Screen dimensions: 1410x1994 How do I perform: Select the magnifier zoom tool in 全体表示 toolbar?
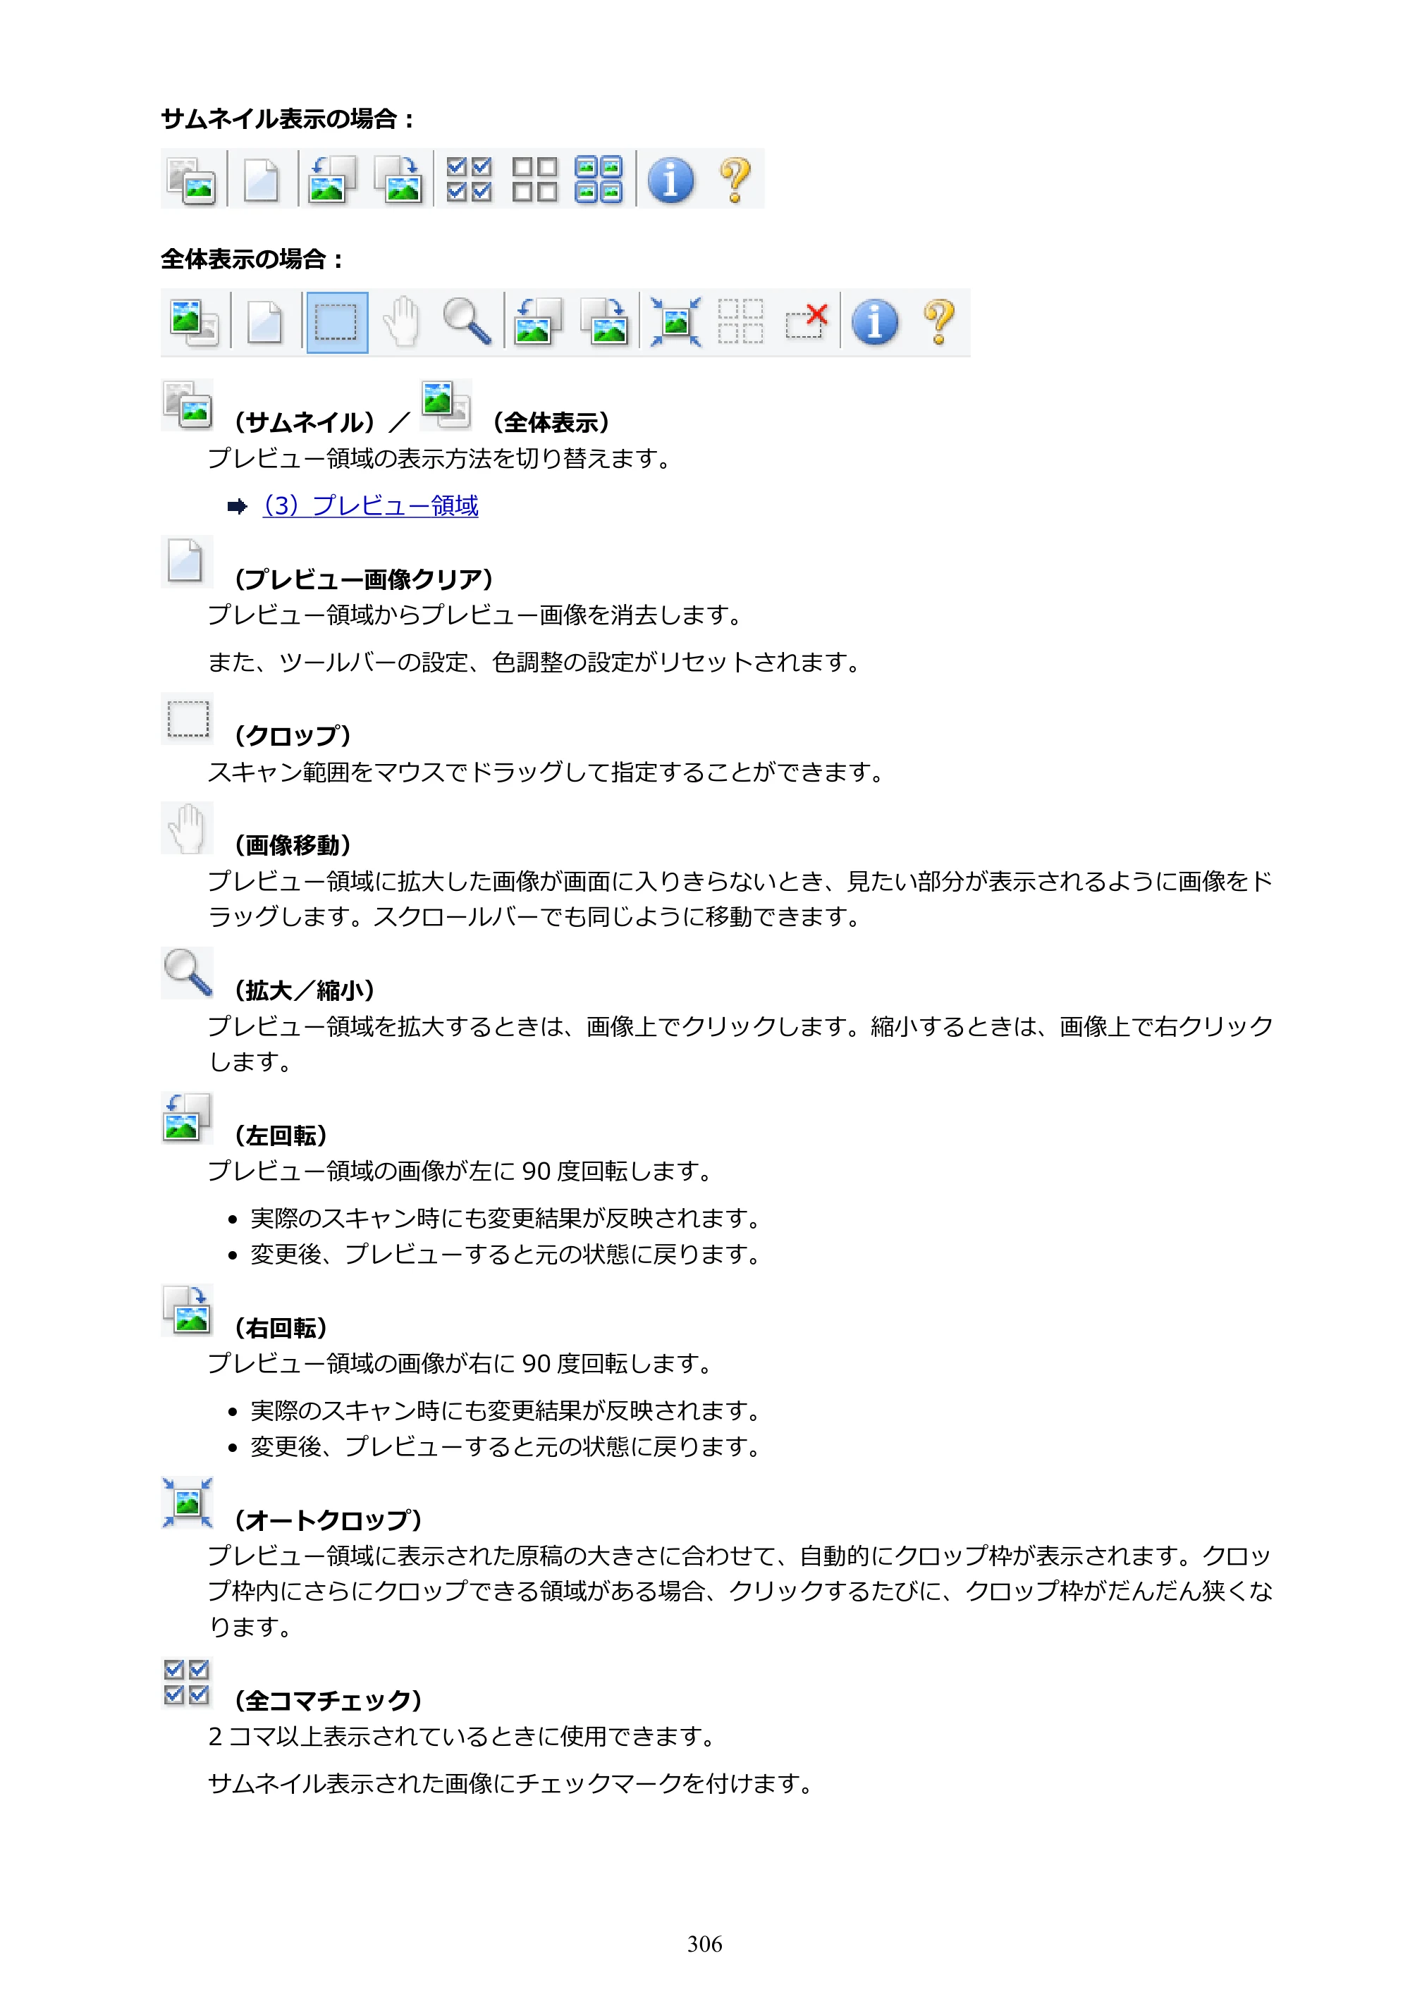click(x=467, y=321)
